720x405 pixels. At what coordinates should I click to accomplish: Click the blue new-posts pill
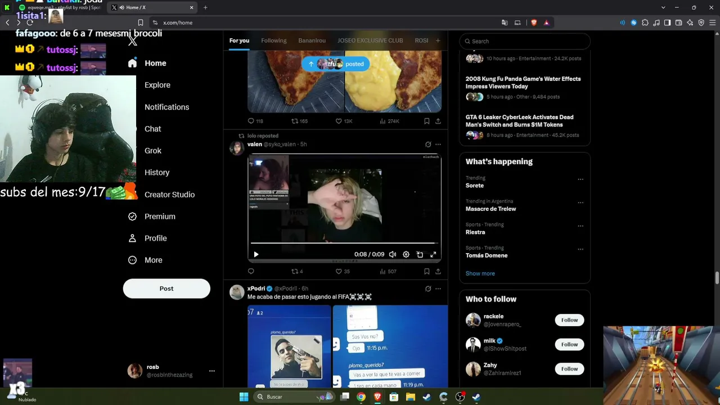(x=335, y=64)
